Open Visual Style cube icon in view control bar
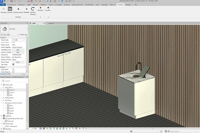The image size is (200, 133). pyautogui.click(x=44, y=128)
